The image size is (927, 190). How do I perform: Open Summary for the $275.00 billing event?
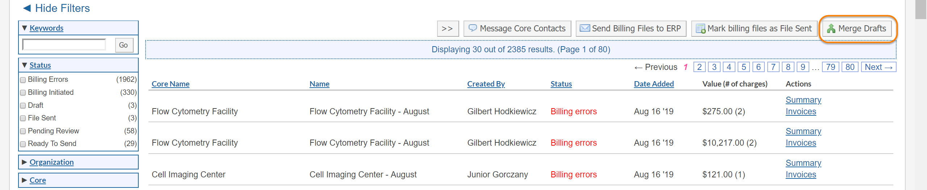click(x=803, y=100)
